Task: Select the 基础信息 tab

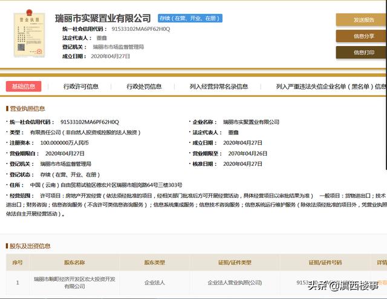Action: pos(24,87)
